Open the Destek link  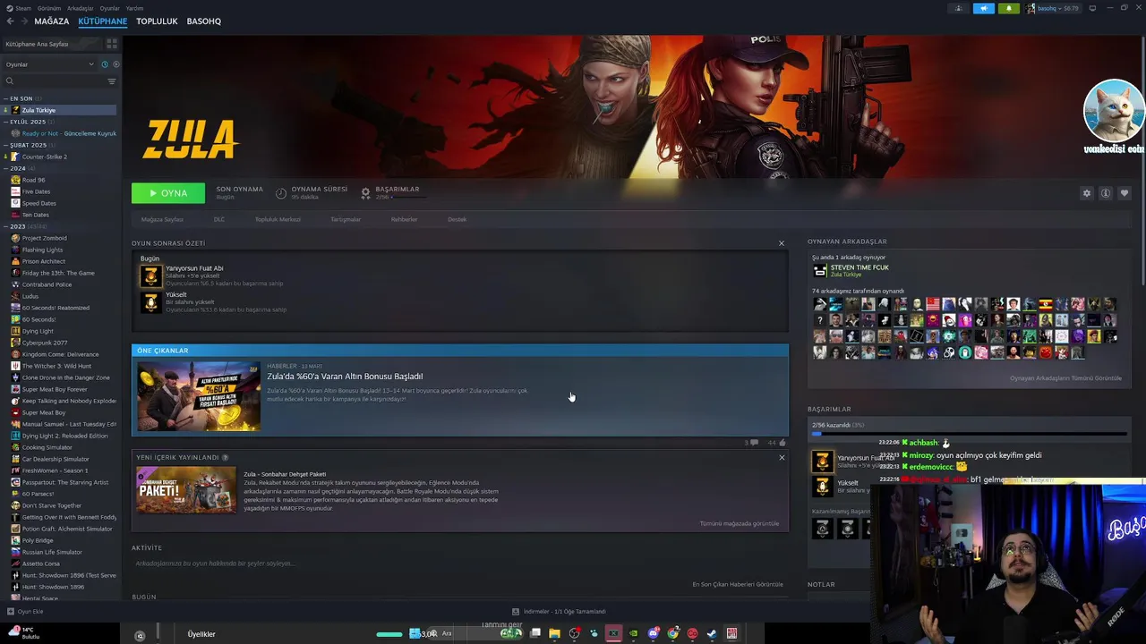(457, 219)
